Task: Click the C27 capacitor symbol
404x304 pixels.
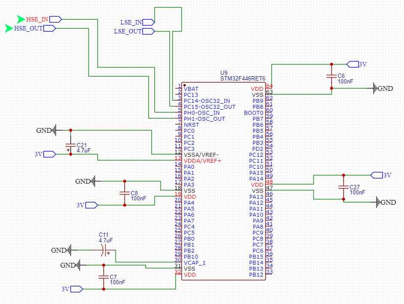Action: click(344, 187)
